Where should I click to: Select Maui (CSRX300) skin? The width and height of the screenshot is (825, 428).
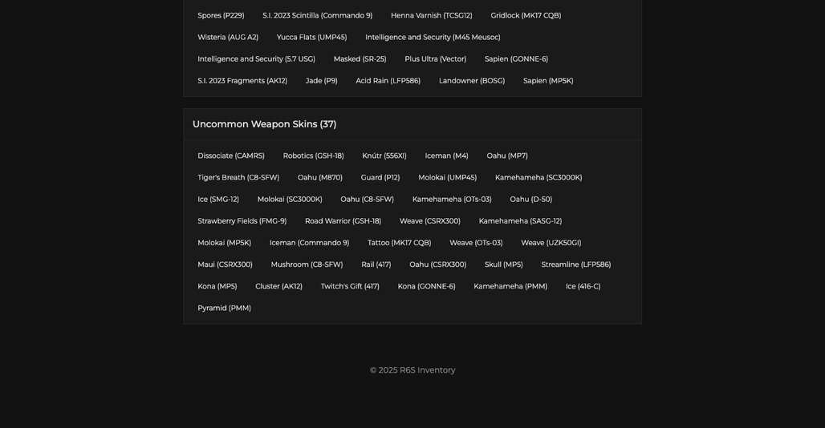[225, 264]
